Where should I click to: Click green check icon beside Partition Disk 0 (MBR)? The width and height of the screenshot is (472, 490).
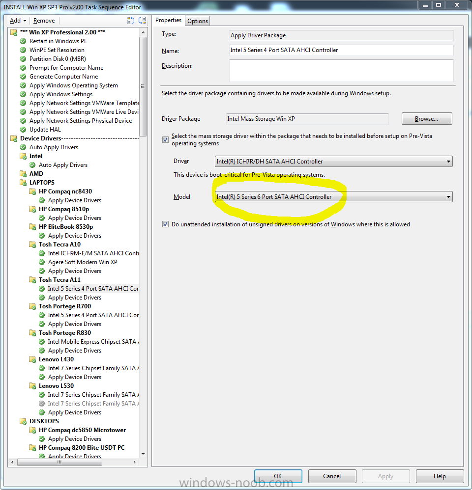pyautogui.click(x=23, y=59)
